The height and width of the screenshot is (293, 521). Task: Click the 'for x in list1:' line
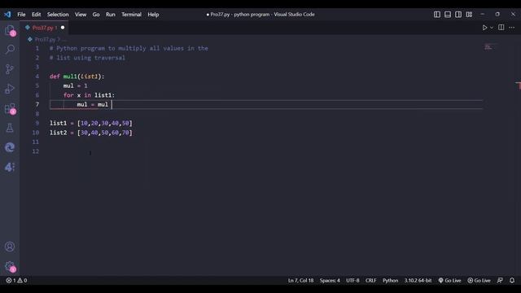pyautogui.click(x=89, y=95)
